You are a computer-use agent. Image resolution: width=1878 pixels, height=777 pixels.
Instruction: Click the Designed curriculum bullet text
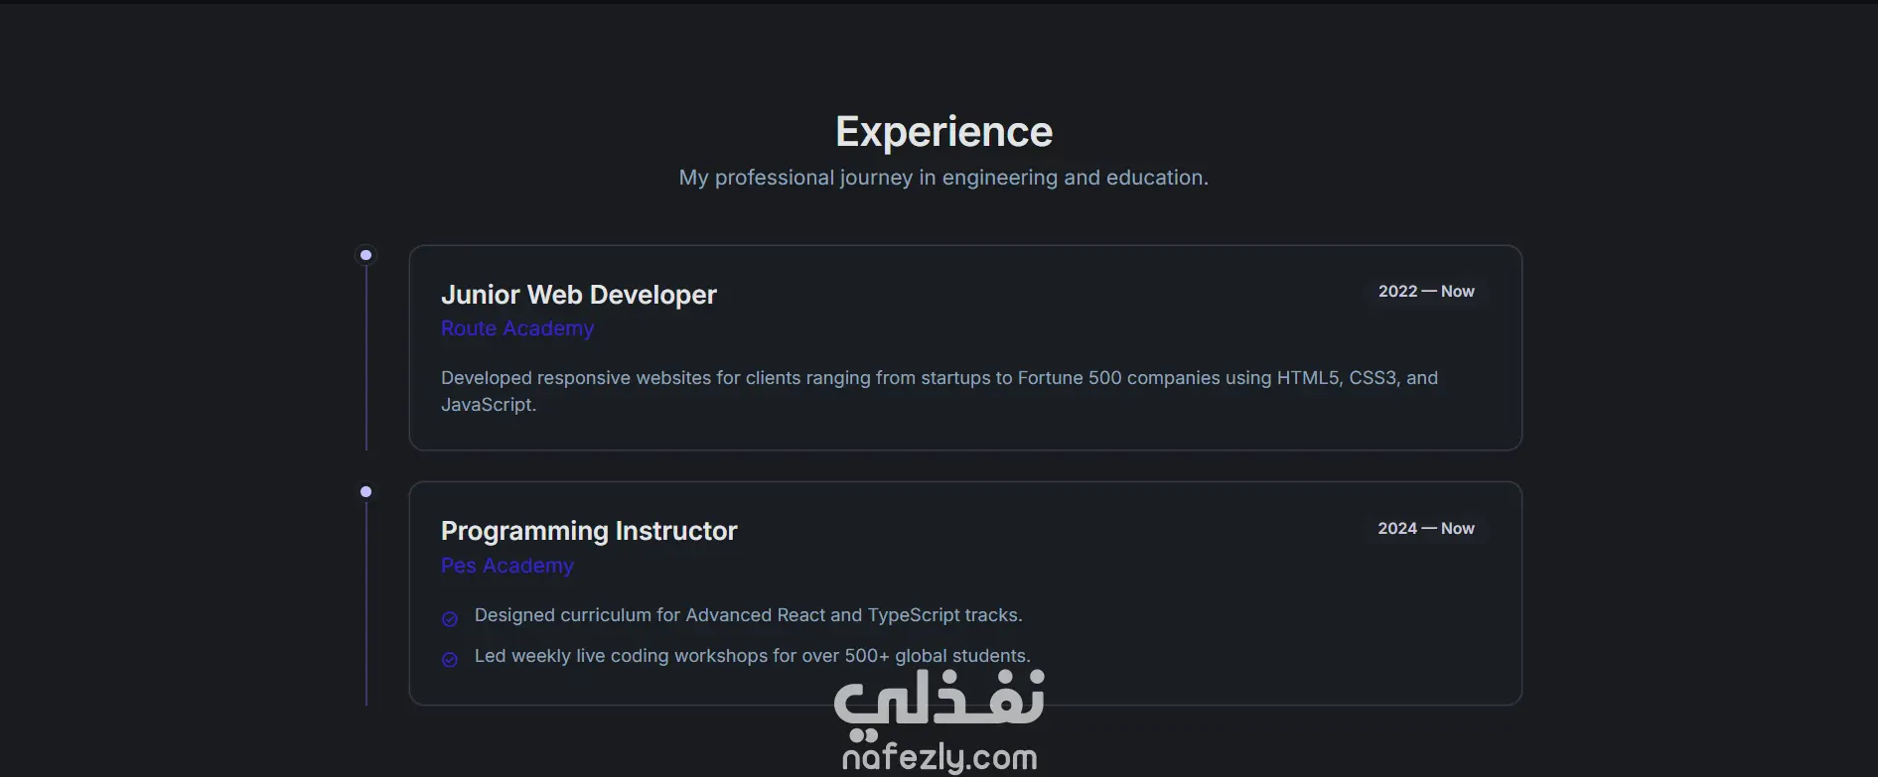point(749,615)
